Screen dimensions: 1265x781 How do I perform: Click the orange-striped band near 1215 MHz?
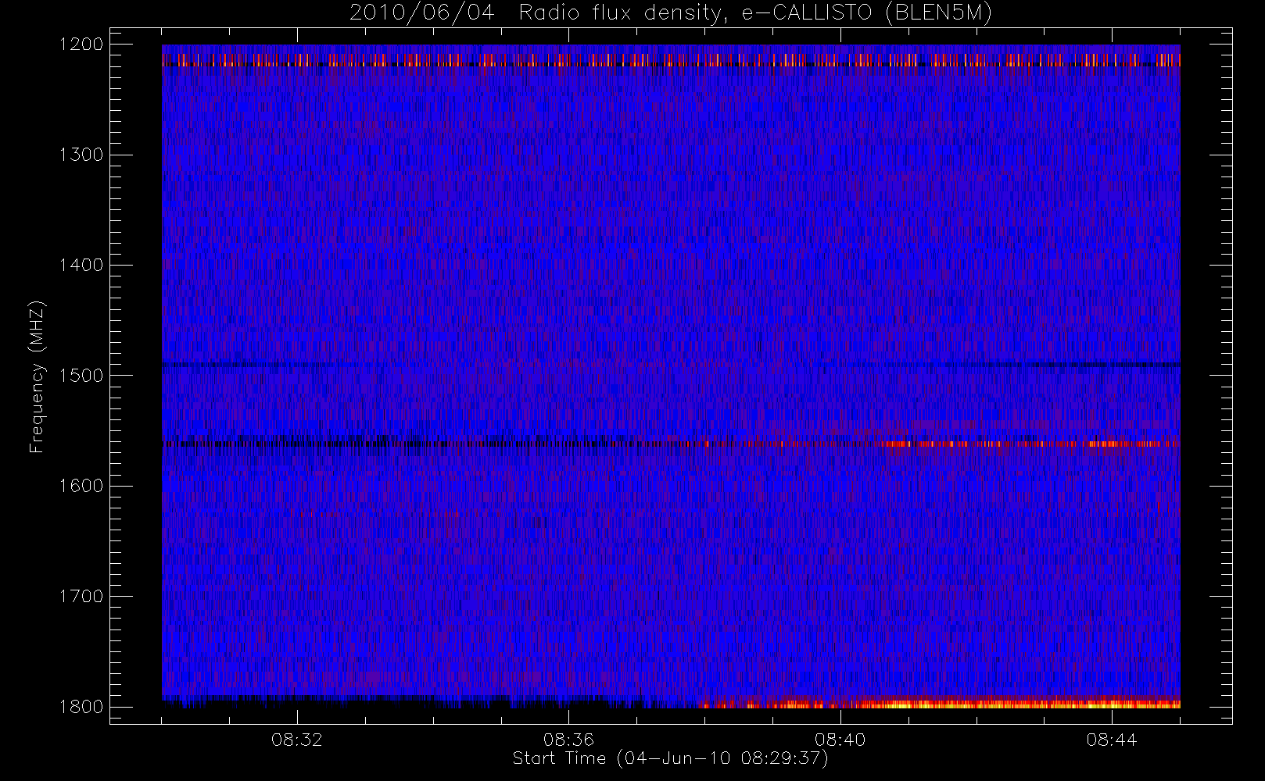coord(671,60)
